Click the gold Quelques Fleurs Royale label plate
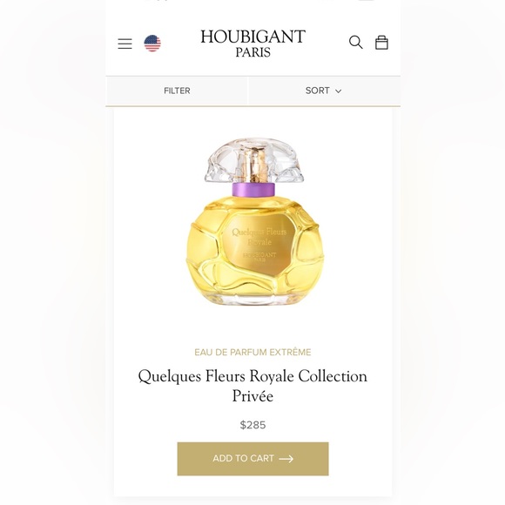This screenshot has height=505, width=505. point(259,245)
